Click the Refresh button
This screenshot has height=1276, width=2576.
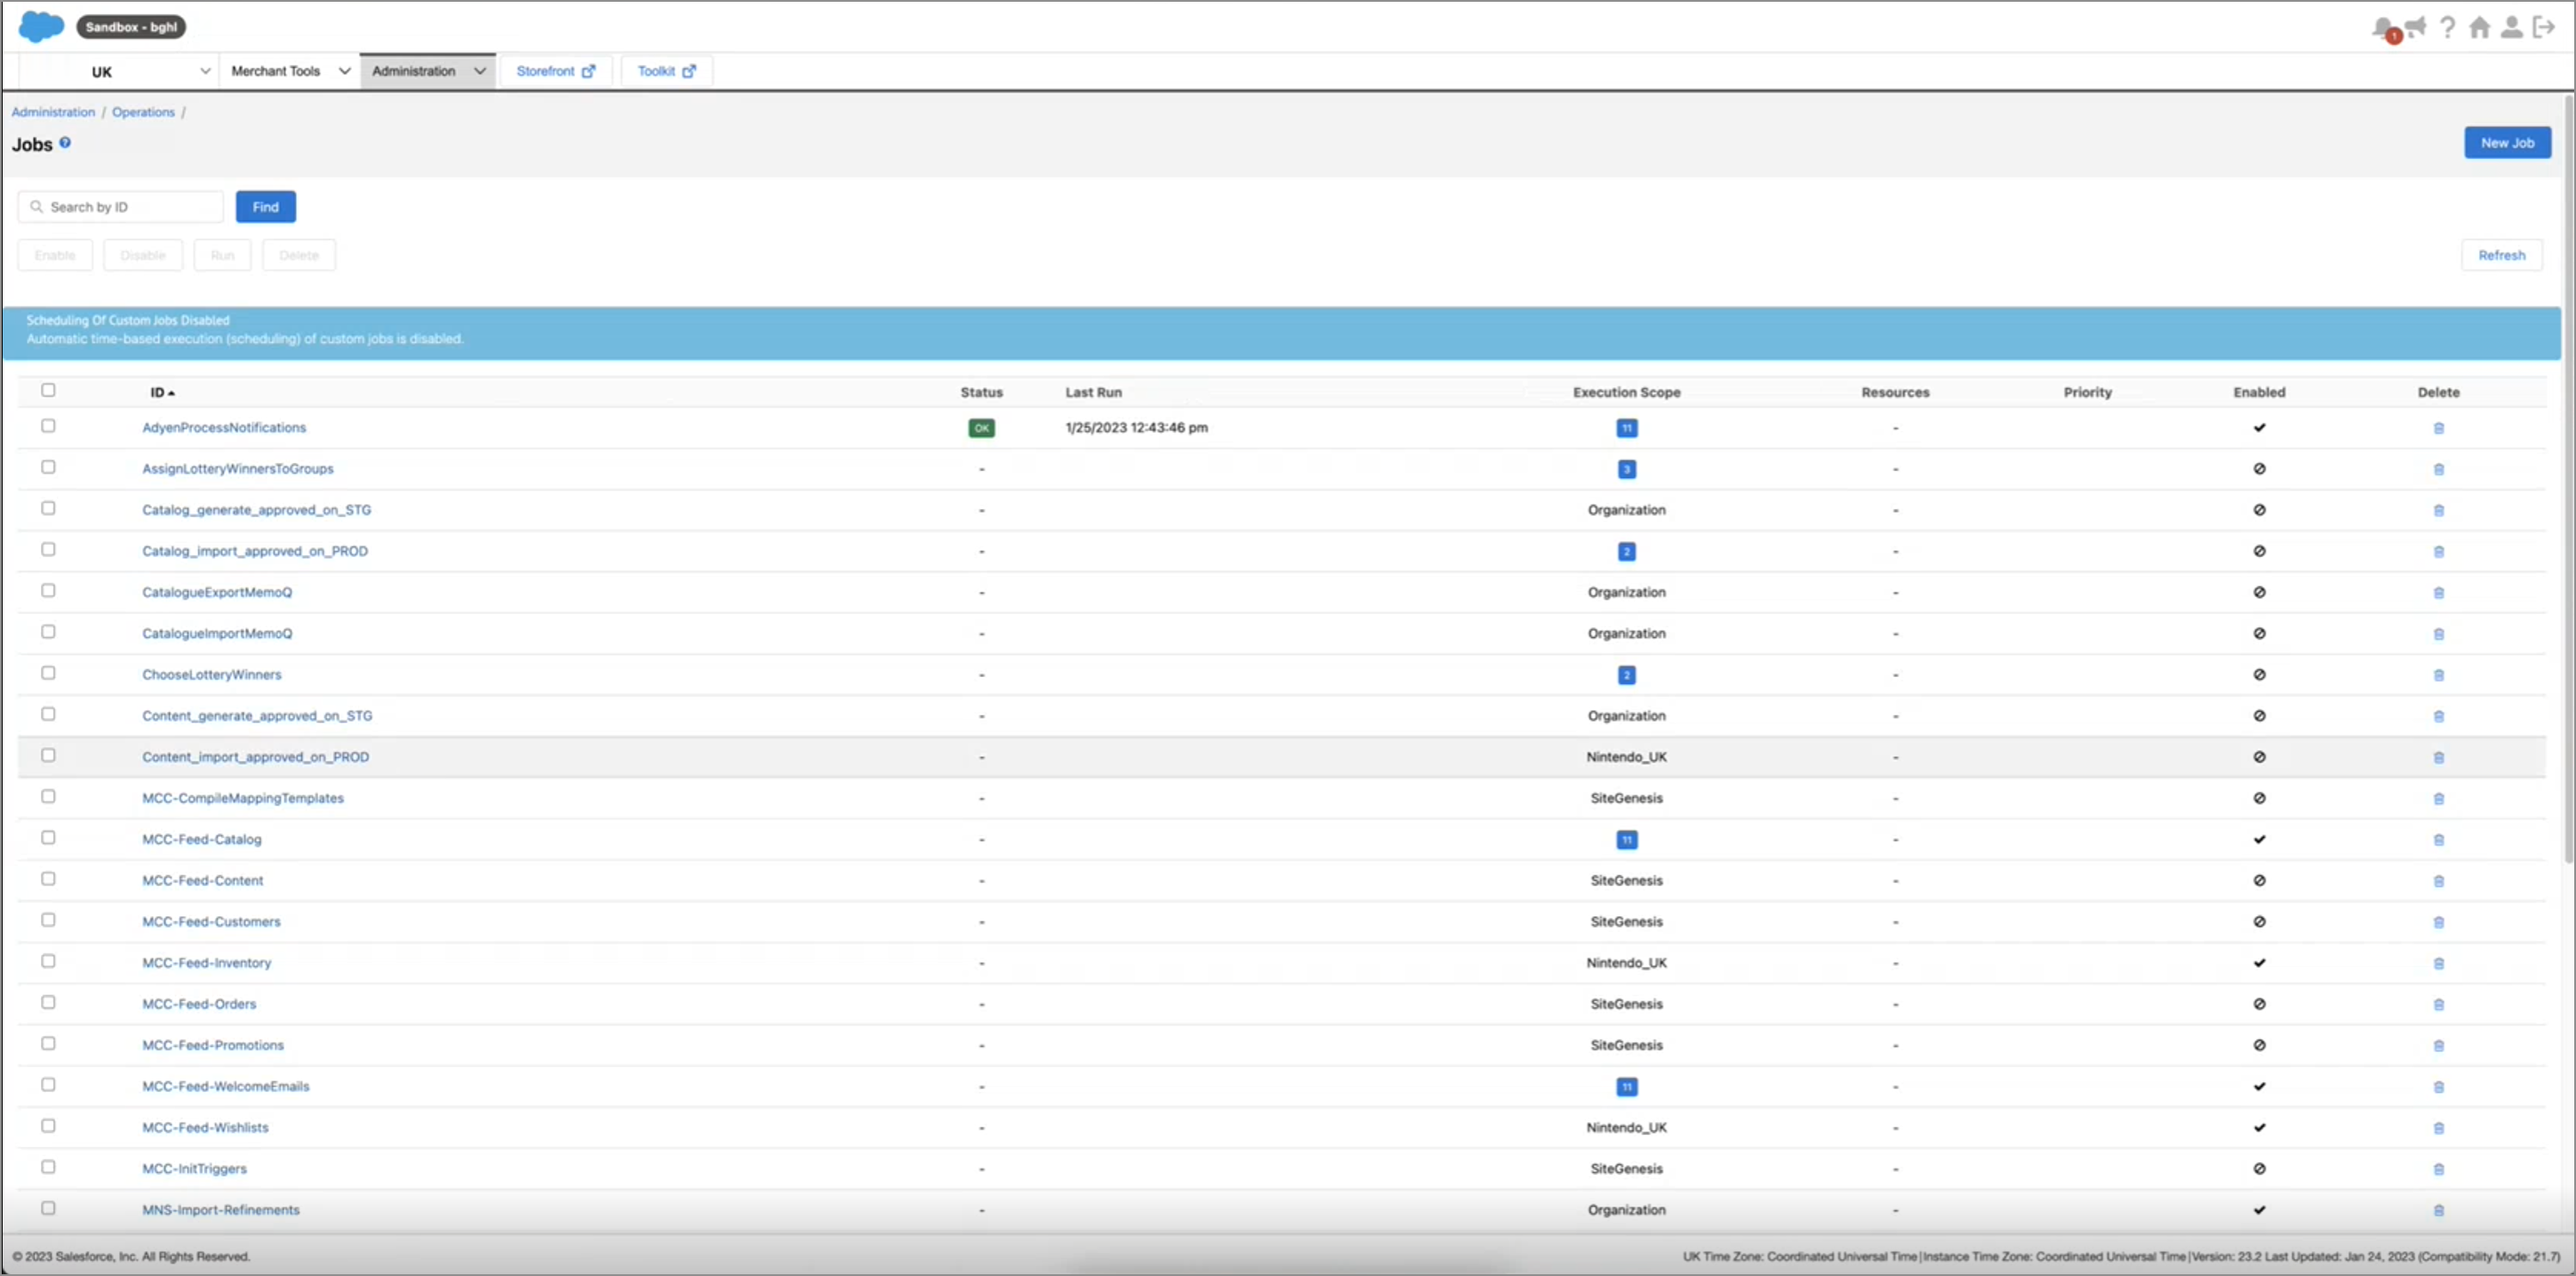coord(2501,255)
